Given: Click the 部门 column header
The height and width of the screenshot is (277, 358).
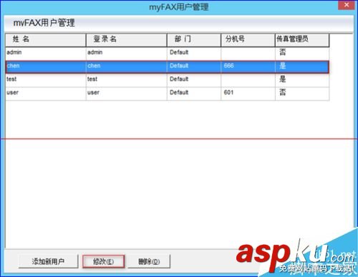Looking at the screenshot, I should (x=194, y=40).
